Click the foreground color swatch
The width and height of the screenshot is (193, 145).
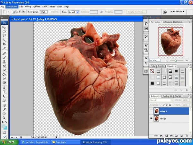pos(3,126)
